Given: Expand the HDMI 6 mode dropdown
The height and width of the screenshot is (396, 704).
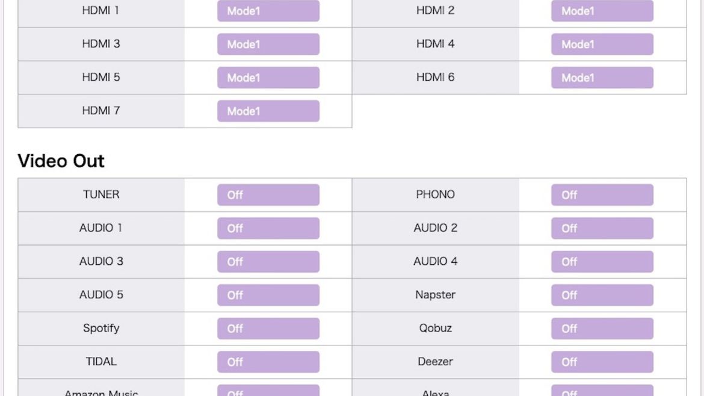Looking at the screenshot, I should click(602, 78).
